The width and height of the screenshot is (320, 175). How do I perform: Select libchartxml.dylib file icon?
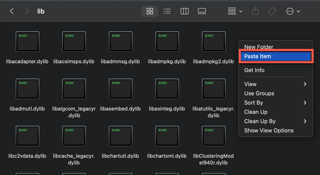(x=167, y=136)
